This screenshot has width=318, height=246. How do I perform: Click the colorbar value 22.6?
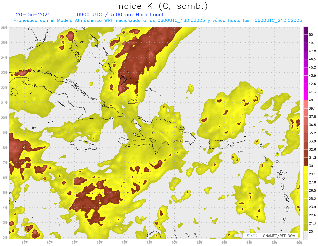click(x=312, y=215)
